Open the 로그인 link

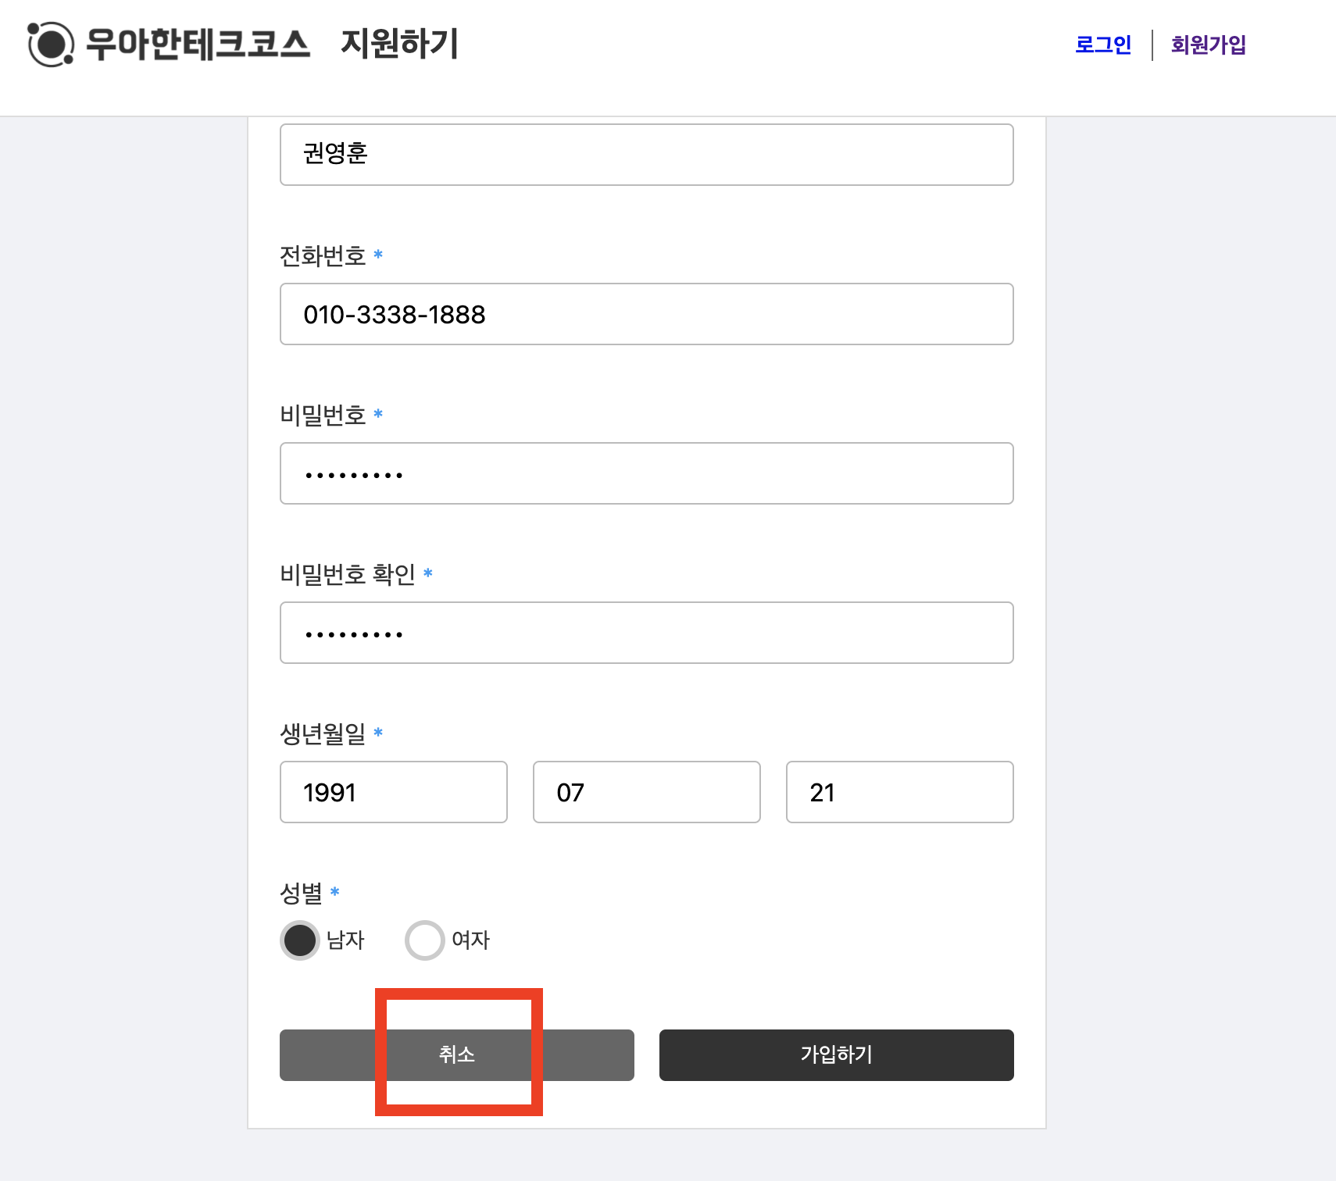(1103, 45)
